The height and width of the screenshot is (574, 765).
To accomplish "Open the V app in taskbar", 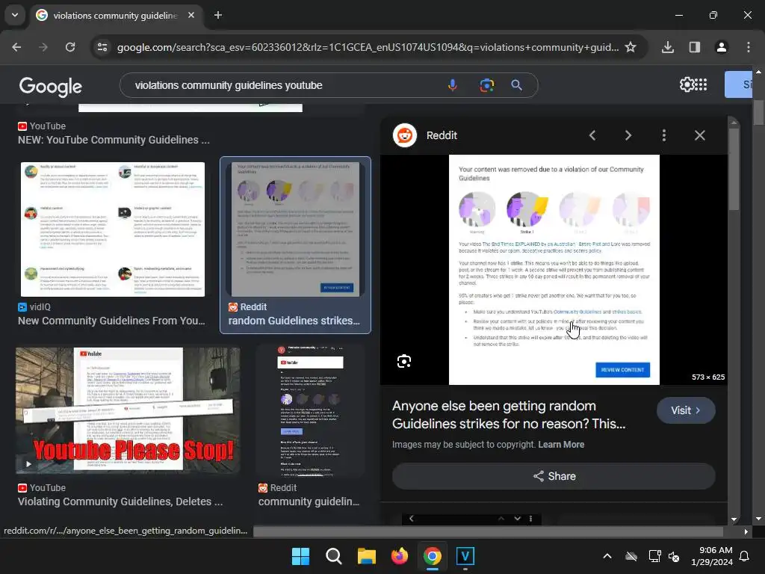I will tap(465, 556).
